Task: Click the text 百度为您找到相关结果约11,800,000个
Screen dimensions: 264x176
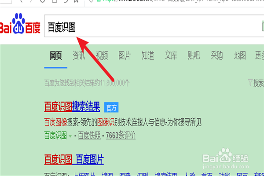Action: pos(87,83)
